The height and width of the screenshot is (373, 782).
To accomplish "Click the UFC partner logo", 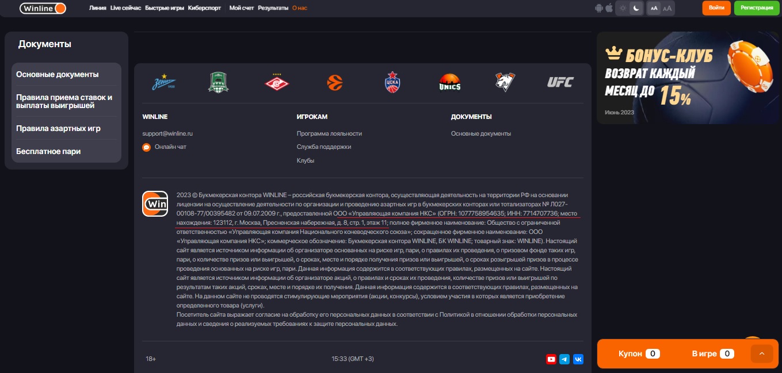I will [560, 83].
